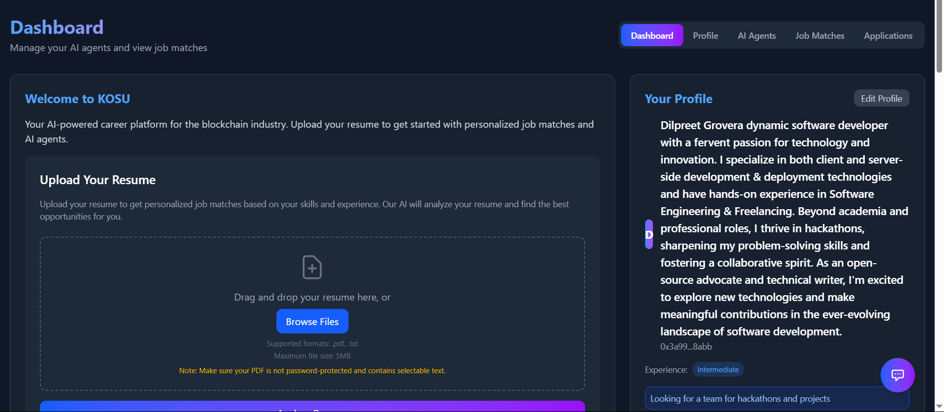Viewport: 944px width, 412px height.
Task: Open the floating chat bubble icon
Action: click(897, 375)
